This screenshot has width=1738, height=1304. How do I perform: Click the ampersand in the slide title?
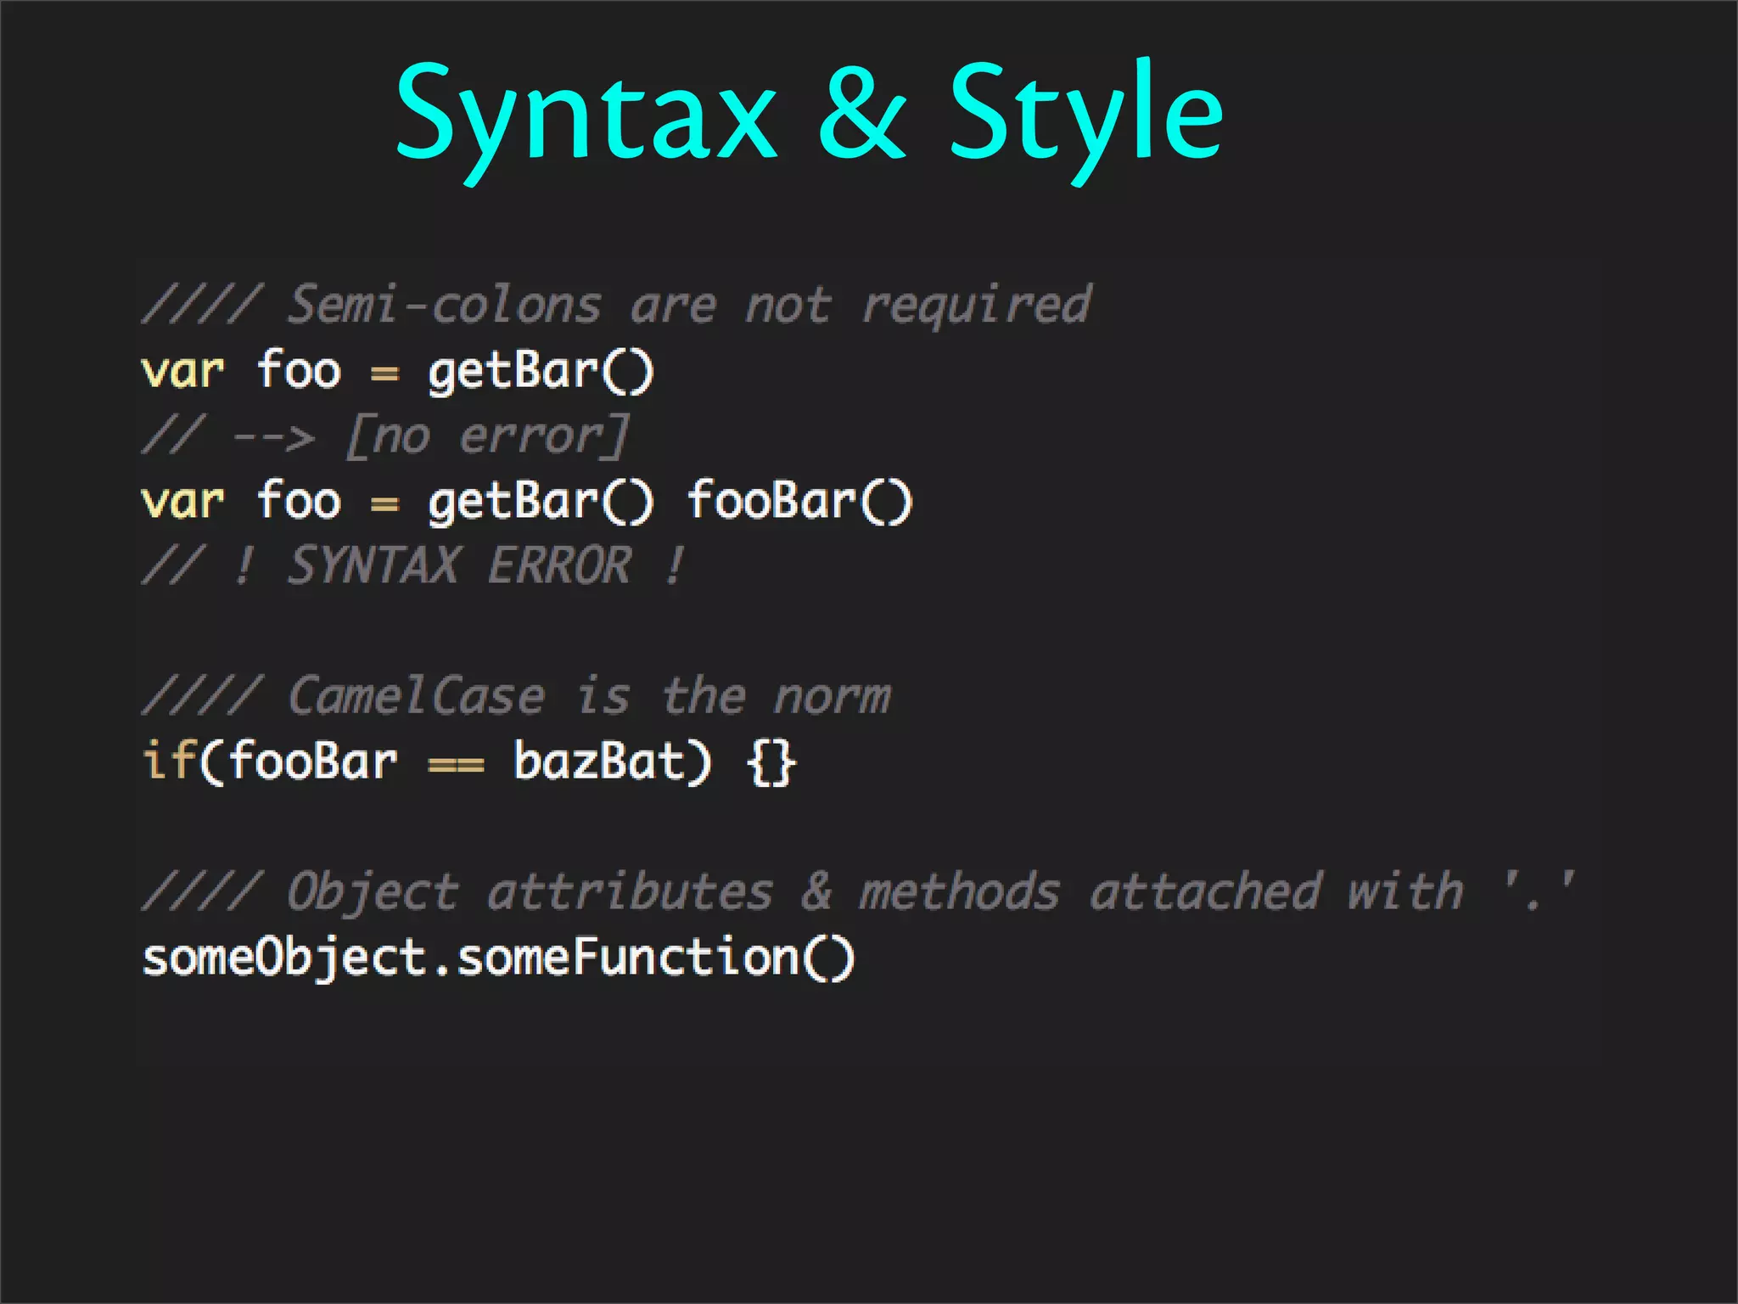tap(861, 115)
